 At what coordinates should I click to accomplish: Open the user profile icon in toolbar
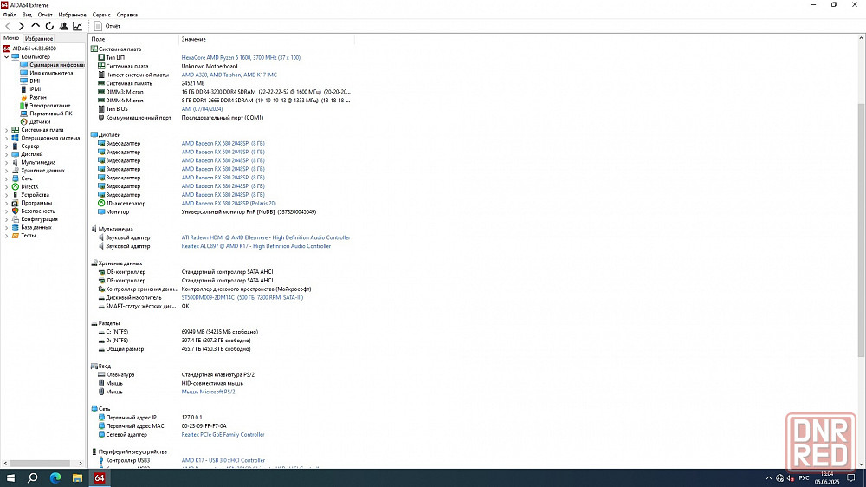coord(63,26)
